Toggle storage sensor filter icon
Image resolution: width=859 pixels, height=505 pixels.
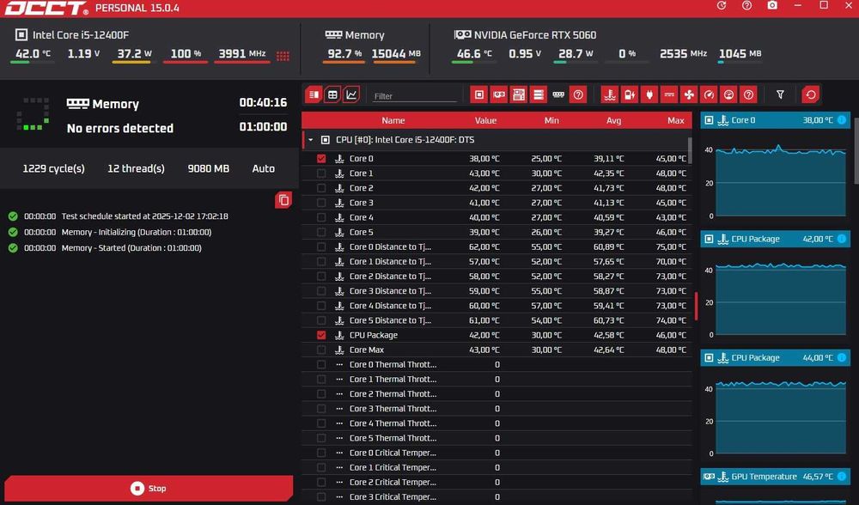click(539, 94)
